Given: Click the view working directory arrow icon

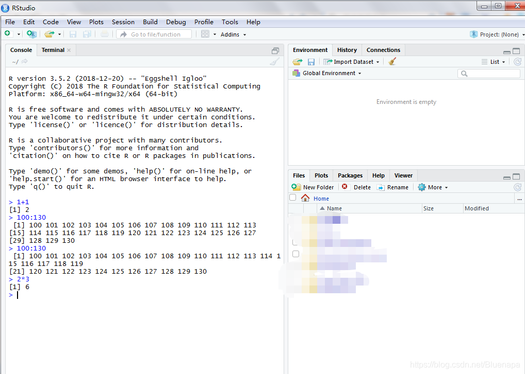Looking at the screenshot, I should (24, 61).
